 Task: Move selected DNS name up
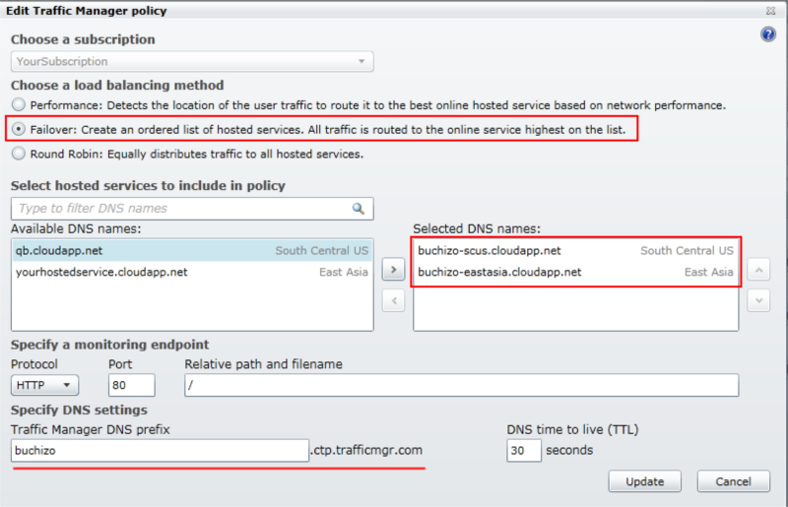[x=758, y=269]
